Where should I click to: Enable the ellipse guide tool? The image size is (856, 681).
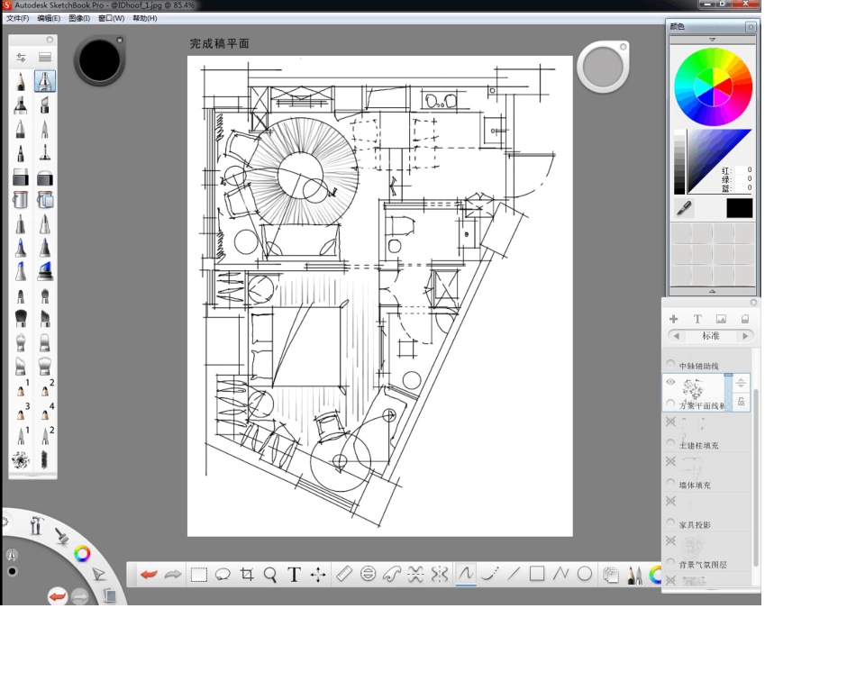[369, 574]
